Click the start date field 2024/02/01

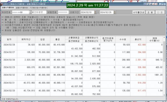pos(87,12)
